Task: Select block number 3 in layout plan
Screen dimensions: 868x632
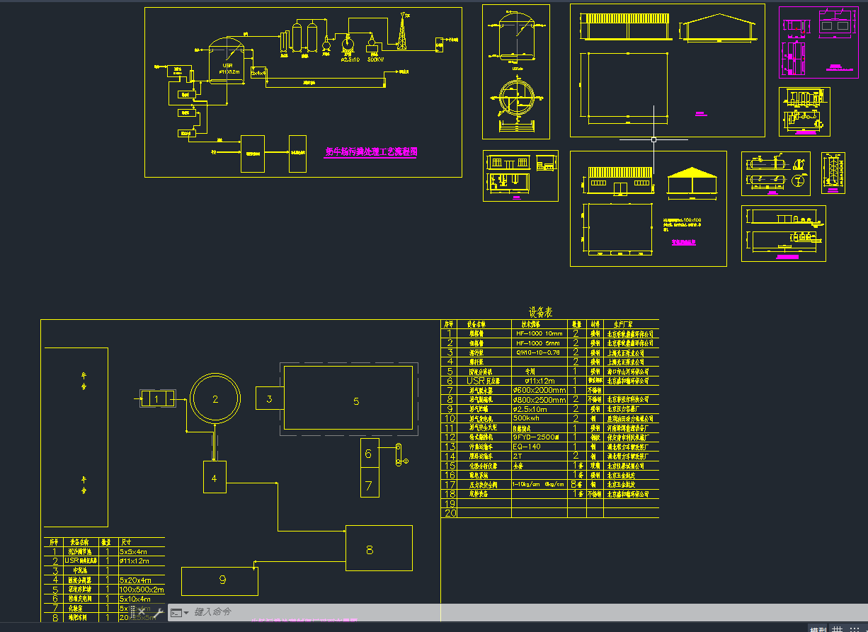Action: click(269, 398)
